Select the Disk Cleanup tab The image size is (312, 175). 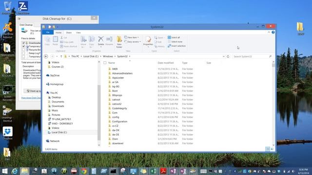point(26,25)
